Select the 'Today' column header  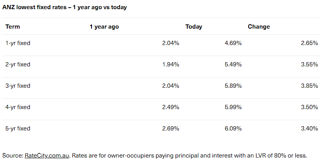[x=194, y=27]
